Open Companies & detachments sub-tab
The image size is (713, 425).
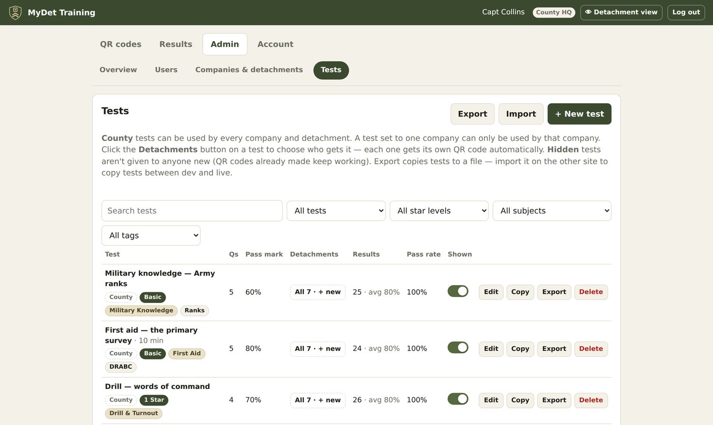pyautogui.click(x=249, y=70)
